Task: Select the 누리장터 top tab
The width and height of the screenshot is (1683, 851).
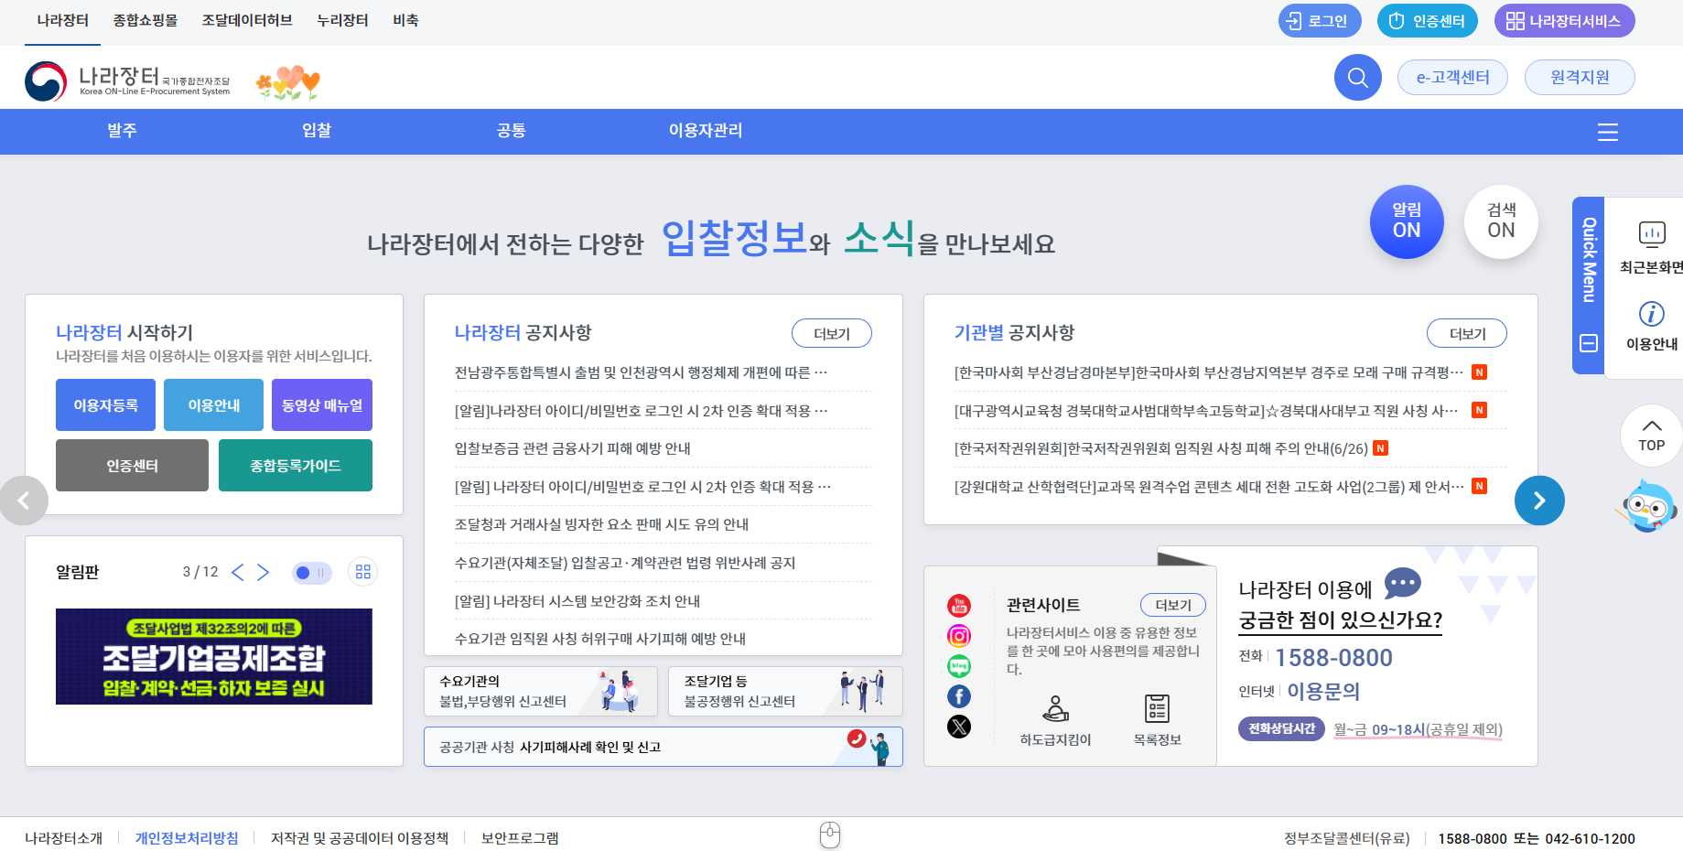Action: click(x=342, y=21)
